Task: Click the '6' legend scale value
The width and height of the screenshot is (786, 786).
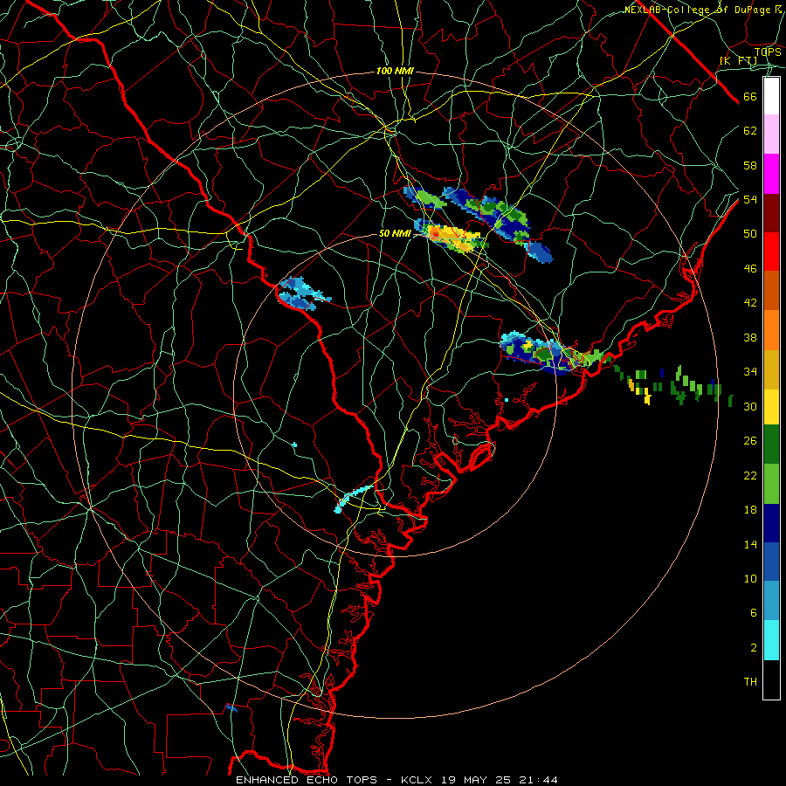Action: pos(753,612)
